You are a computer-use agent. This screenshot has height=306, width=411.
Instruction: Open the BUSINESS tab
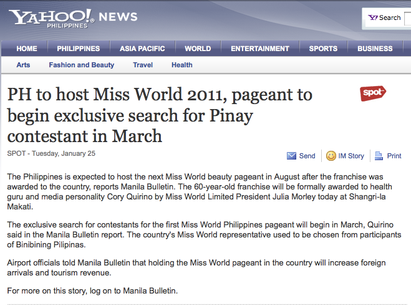click(375, 49)
